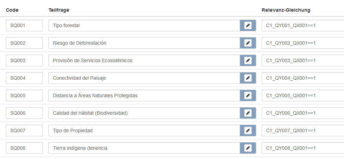Screen dimensions: 344x159
Task: Edit Conectividad del Paisaje with pencil icon
Action: pos(248,78)
